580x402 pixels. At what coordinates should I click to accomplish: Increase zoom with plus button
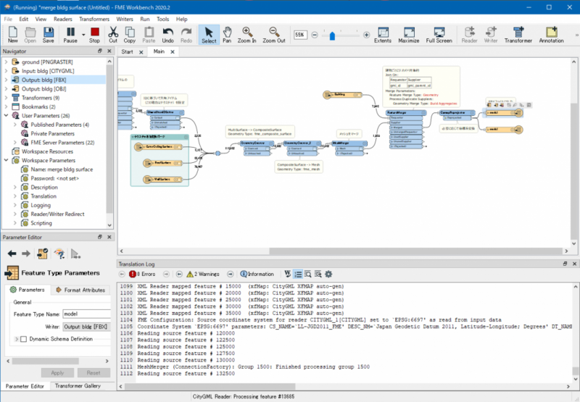pos(366,35)
